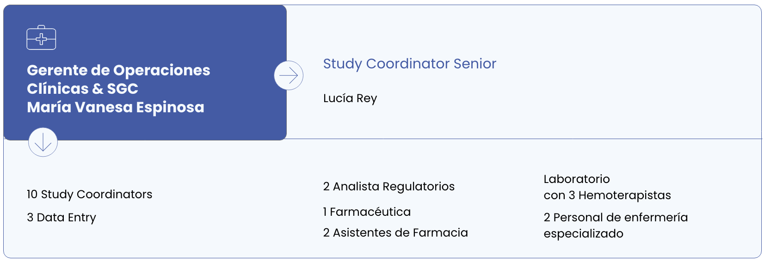Click the word 'especializado'
This screenshot has height=262, width=765.
pos(583,233)
